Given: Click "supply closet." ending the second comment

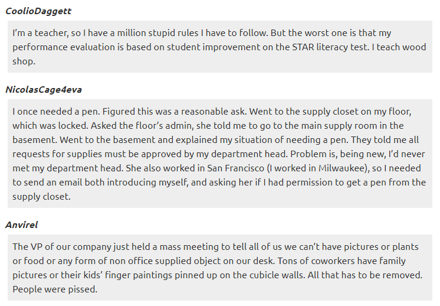Looking at the screenshot, I should (x=41, y=197).
